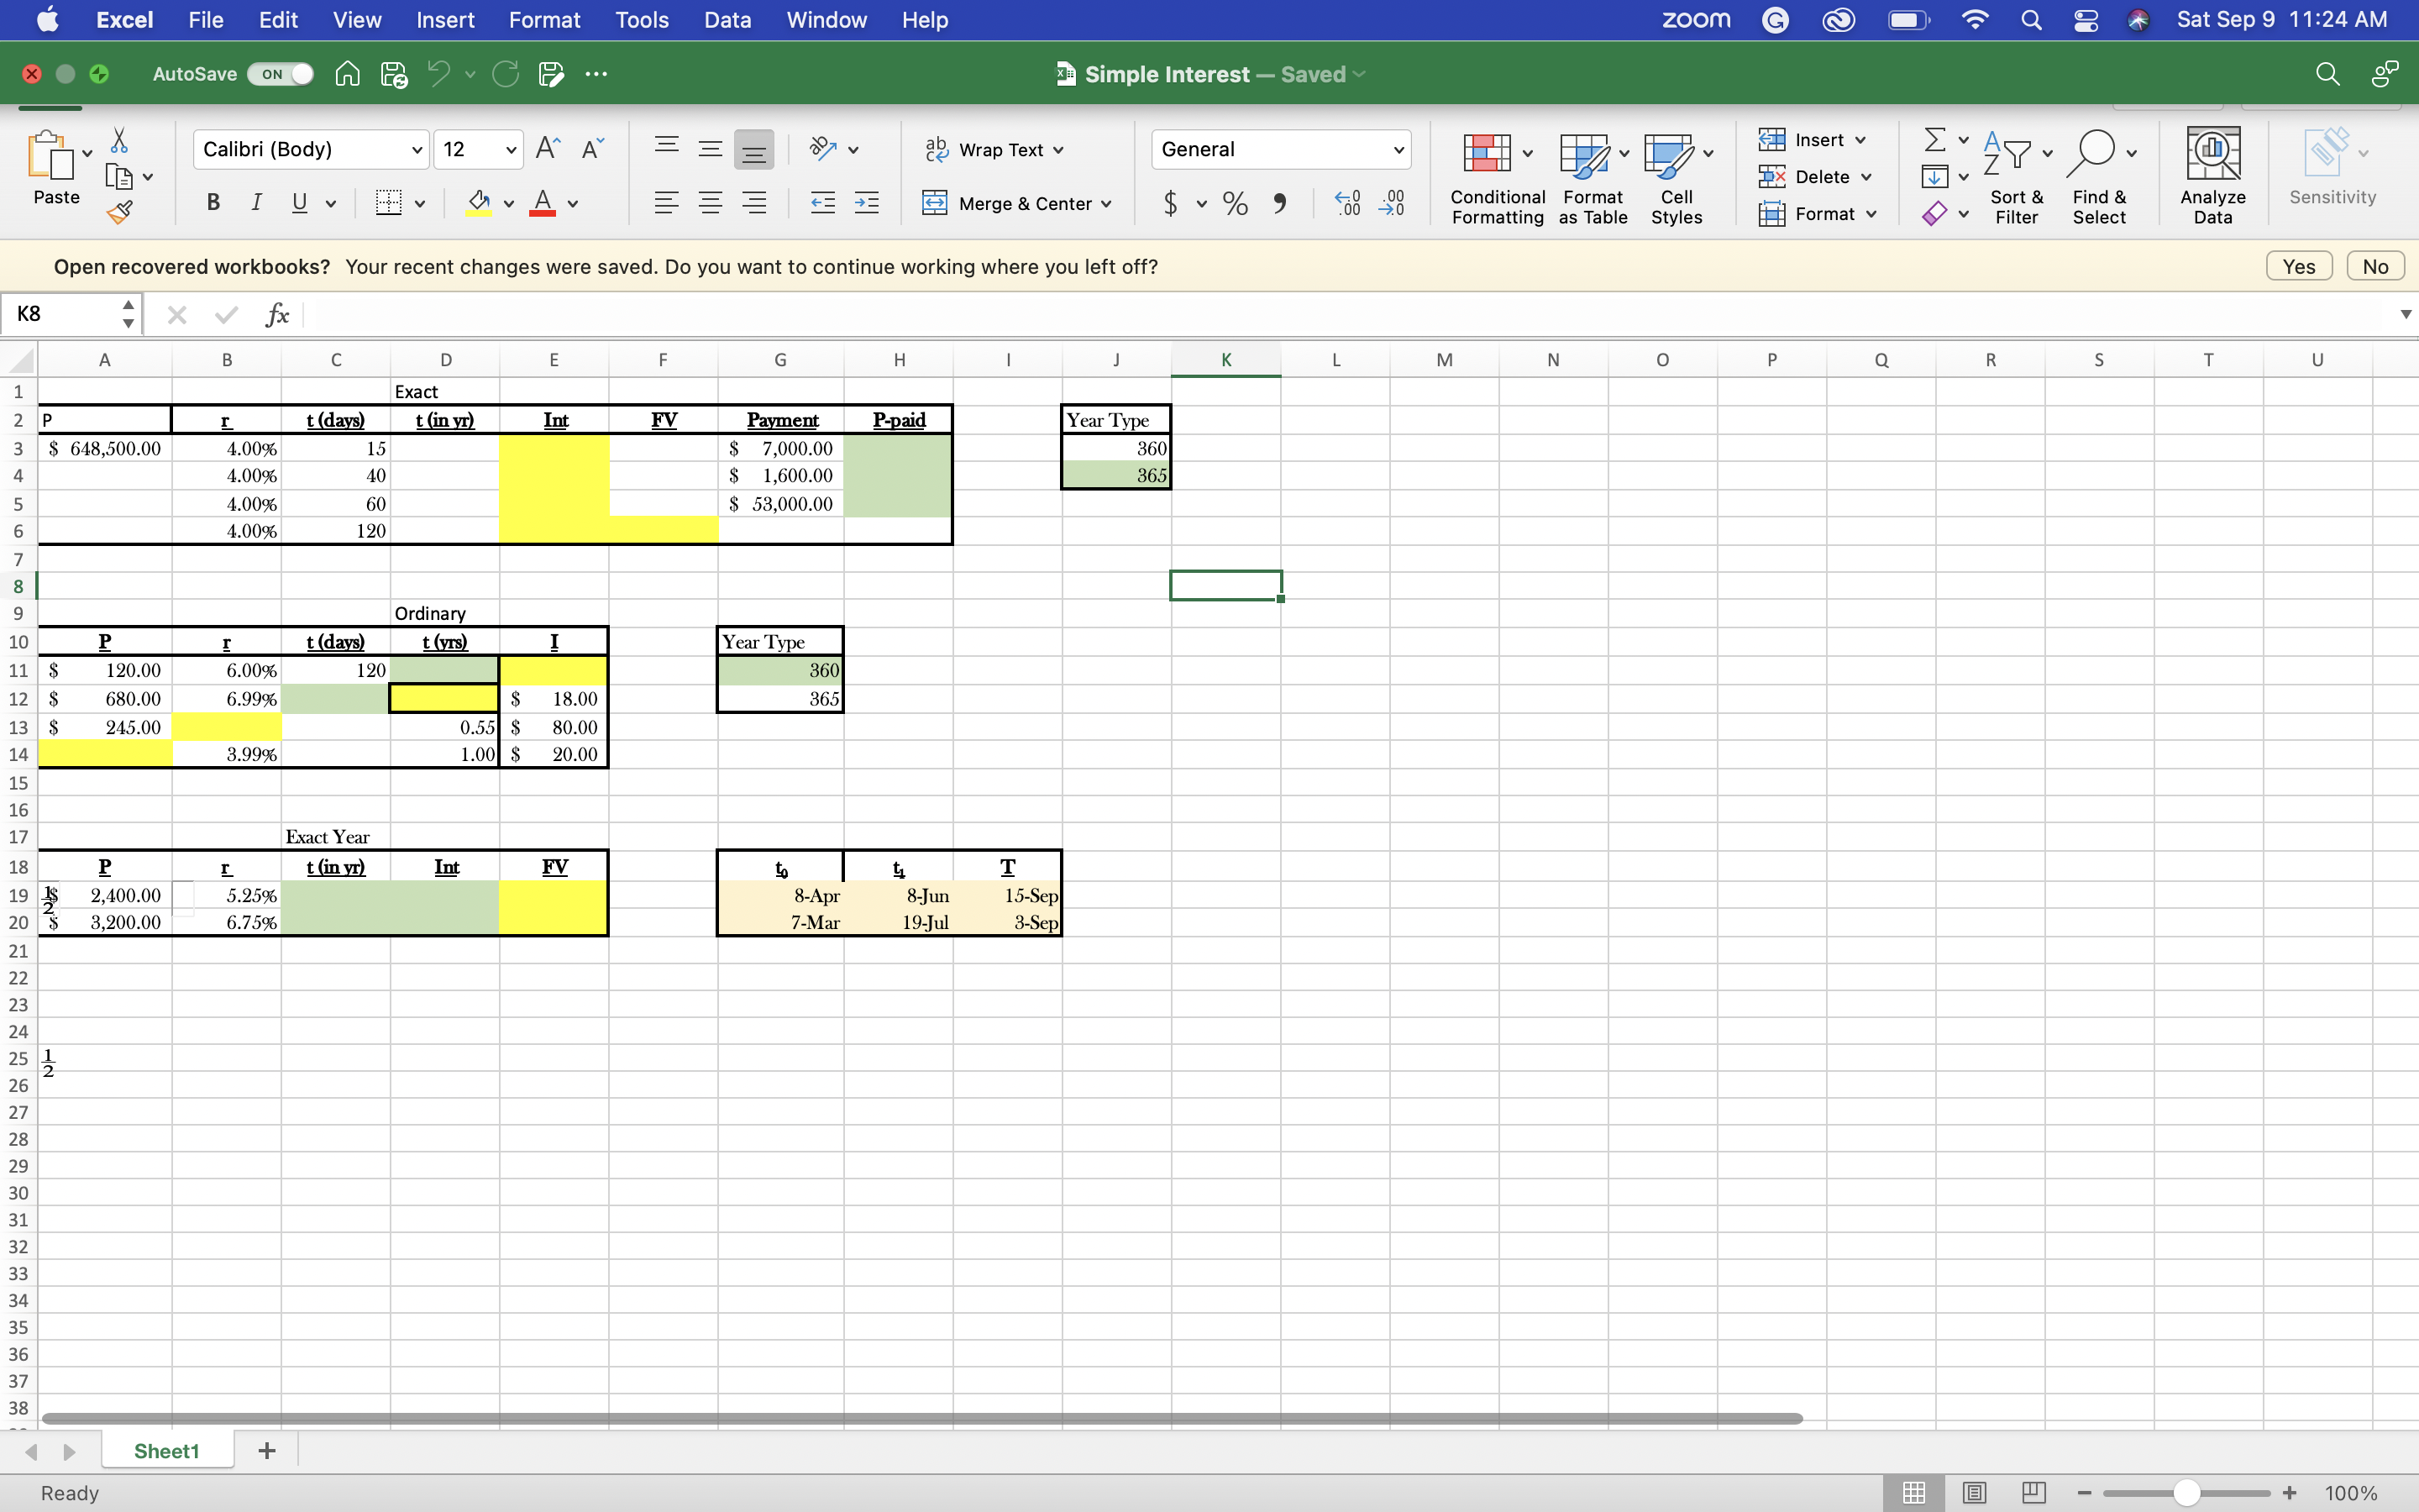Select the Sheet1 tab

click(166, 1450)
